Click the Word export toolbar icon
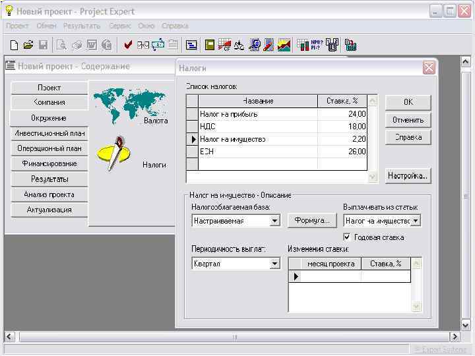The height and width of the screenshot is (356, 475). 92,45
